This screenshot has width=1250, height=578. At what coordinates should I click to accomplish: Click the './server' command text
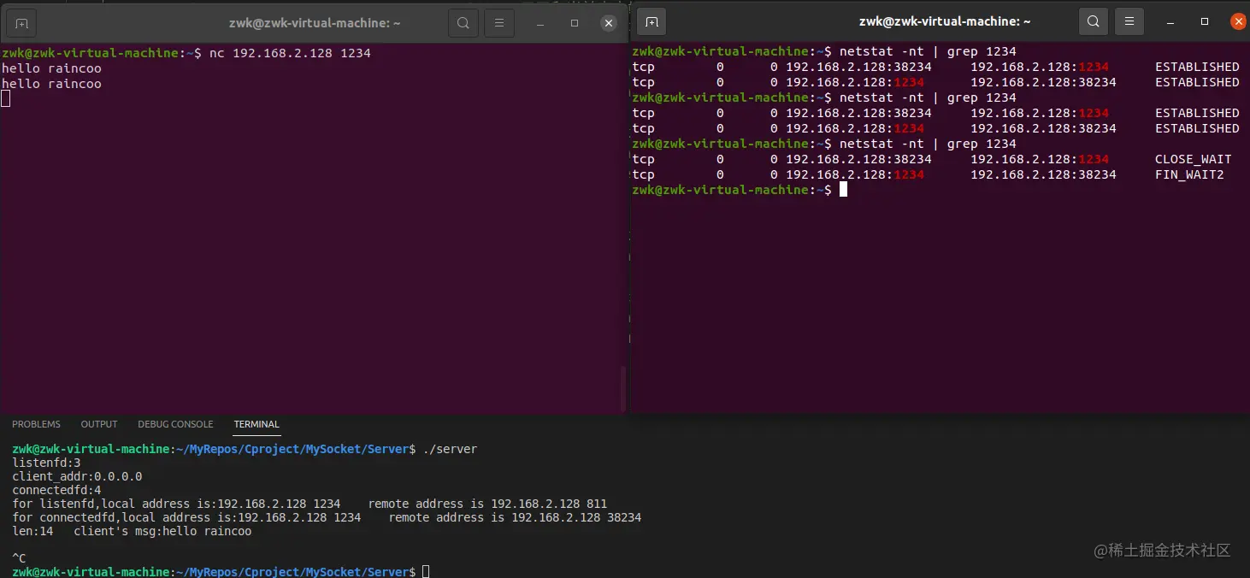click(x=450, y=449)
